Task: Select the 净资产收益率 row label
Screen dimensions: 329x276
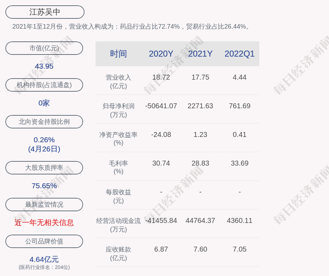Action: [119, 138]
